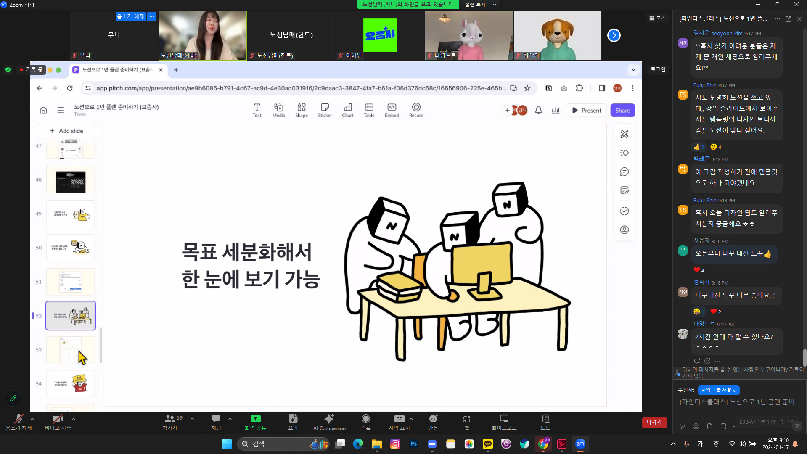This screenshot has width=807, height=454.
Task: Open Chrome three-dot menu
Action: click(x=632, y=88)
